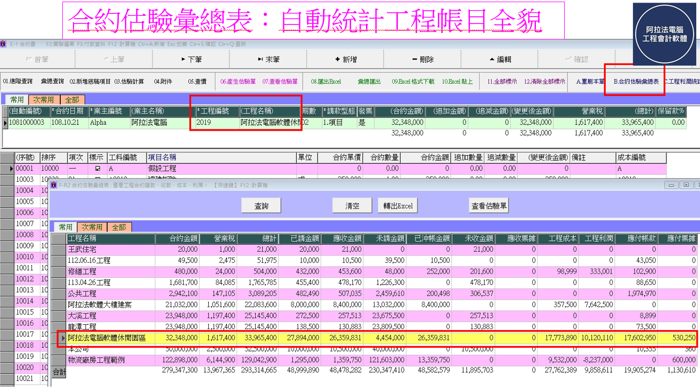Image resolution: width=700 pixels, height=392 pixels.
Task: Select the 113.04.26工程 row
Action: coord(373,282)
